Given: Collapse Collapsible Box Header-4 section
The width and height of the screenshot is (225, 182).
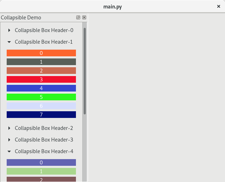Looking at the screenshot, I should 9,151.
